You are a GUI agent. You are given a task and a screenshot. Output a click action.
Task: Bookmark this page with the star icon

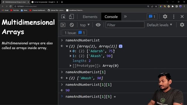click(156, 6)
